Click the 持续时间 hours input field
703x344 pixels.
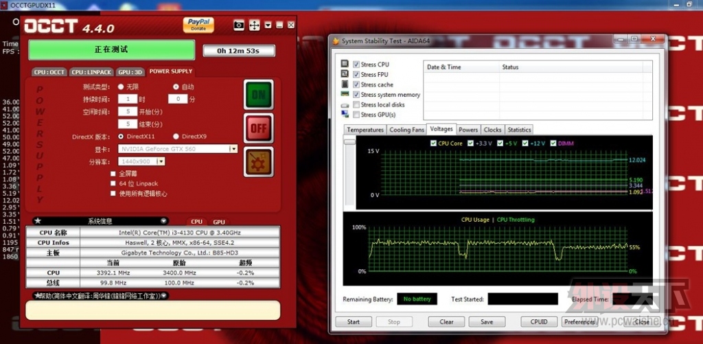tap(127, 99)
